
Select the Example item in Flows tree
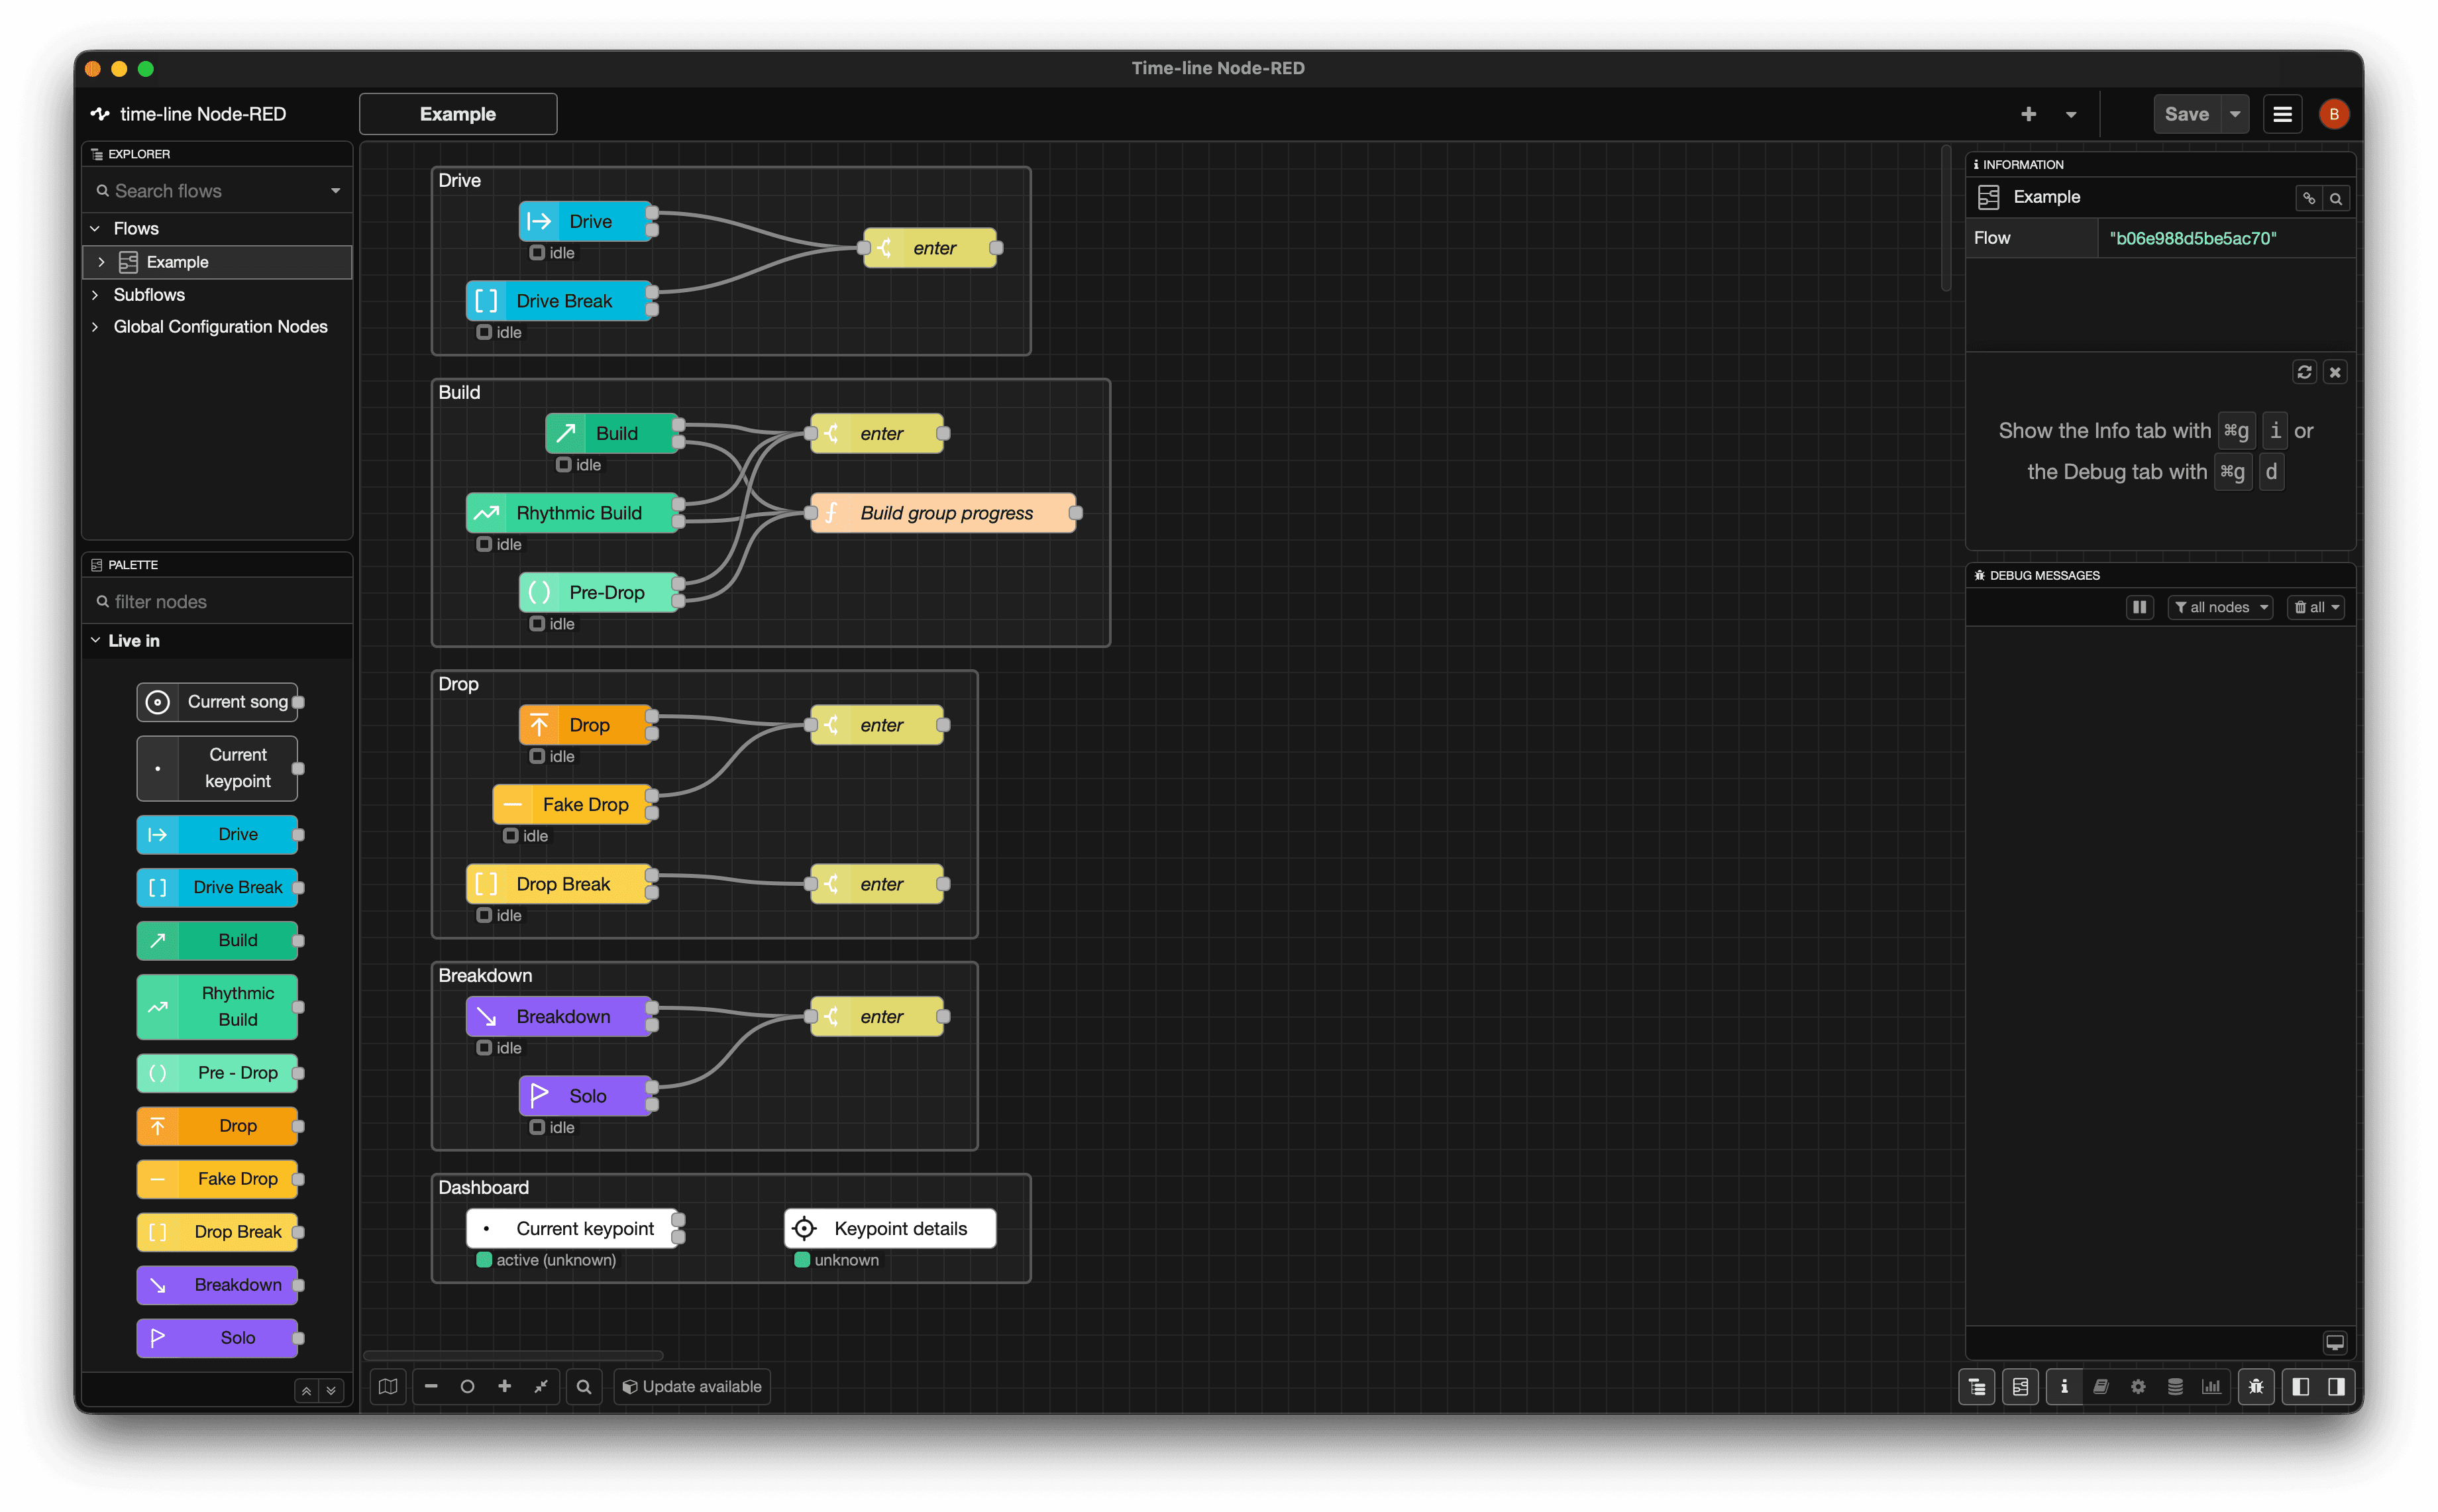[217, 262]
